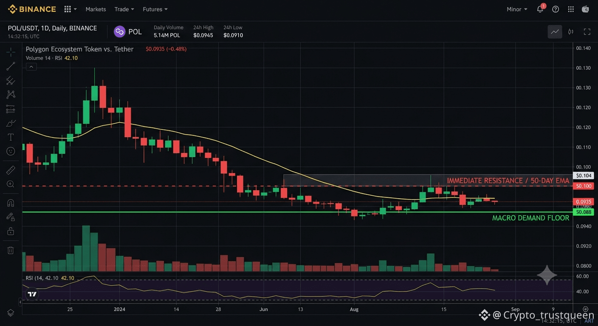Image resolution: width=598 pixels, height=326 pixels.
Task: Click the $0.100 resistance price label
Action: click(x=583, y=186)
